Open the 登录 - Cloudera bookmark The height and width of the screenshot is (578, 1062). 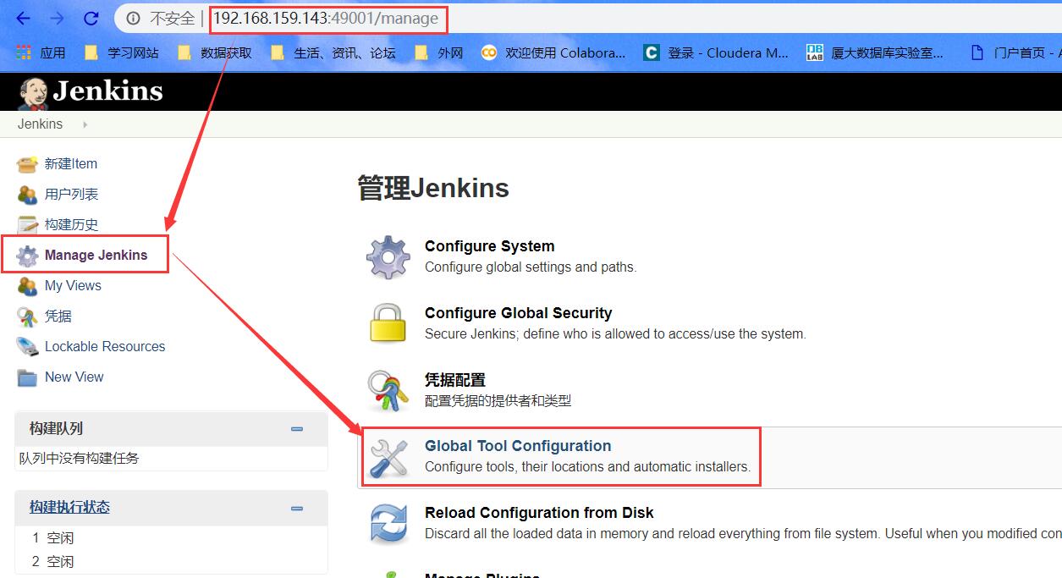pyautogui.click(x=716, y=52)
